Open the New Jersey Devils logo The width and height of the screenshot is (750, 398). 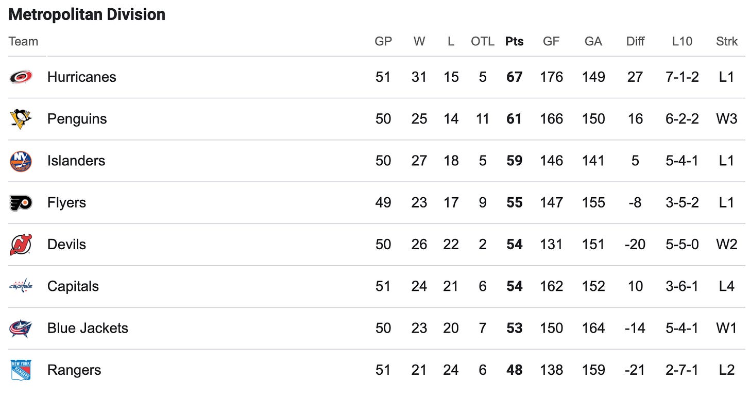pos(21,245)
